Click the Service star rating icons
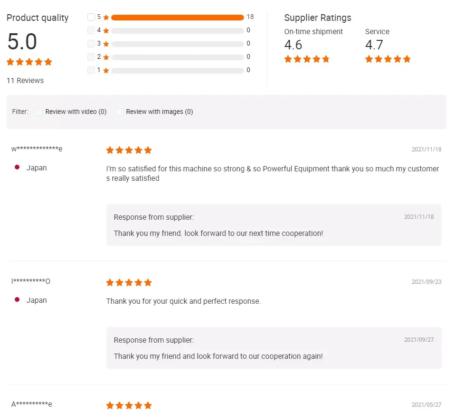The image size is (454, 411). 388,59
